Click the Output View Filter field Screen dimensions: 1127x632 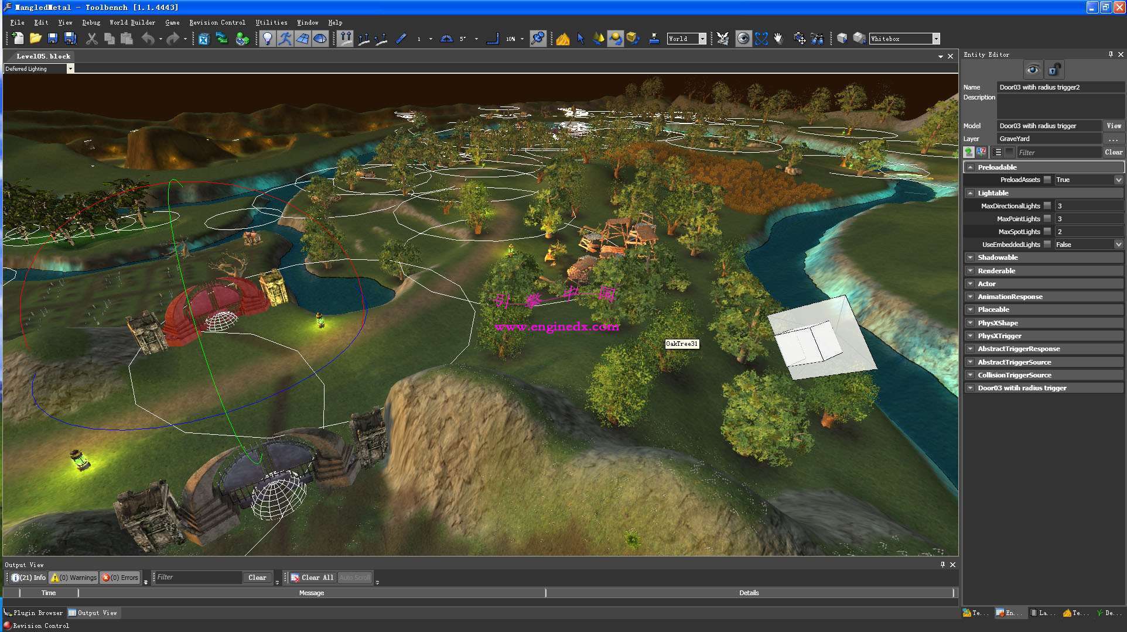pos(198,578)
